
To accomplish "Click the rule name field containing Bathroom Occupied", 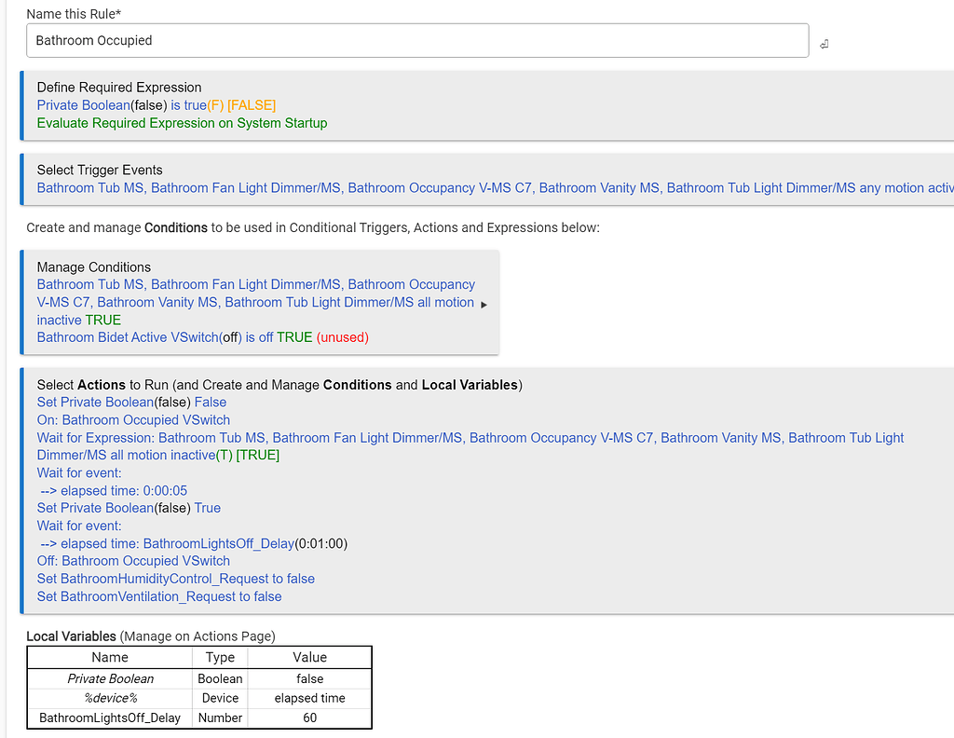I will (x=417, y=40).
